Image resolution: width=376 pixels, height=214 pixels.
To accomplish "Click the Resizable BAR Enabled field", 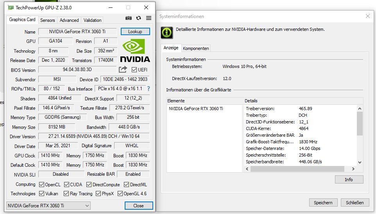I will tap(133, 174).
